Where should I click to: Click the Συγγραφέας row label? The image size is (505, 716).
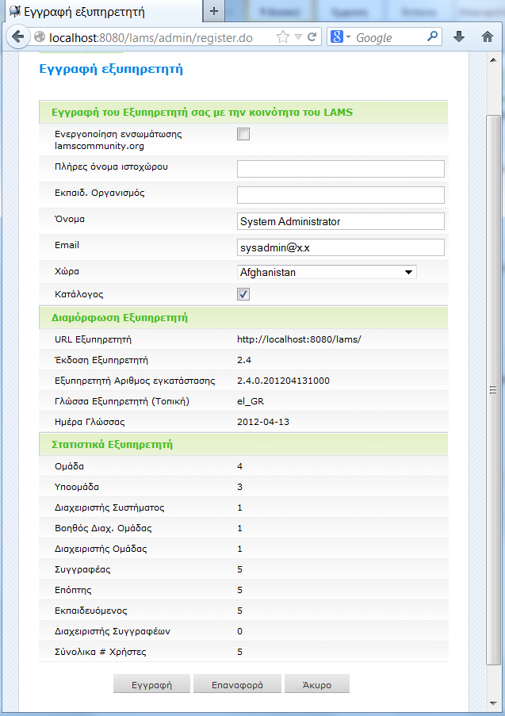[82, 569]
